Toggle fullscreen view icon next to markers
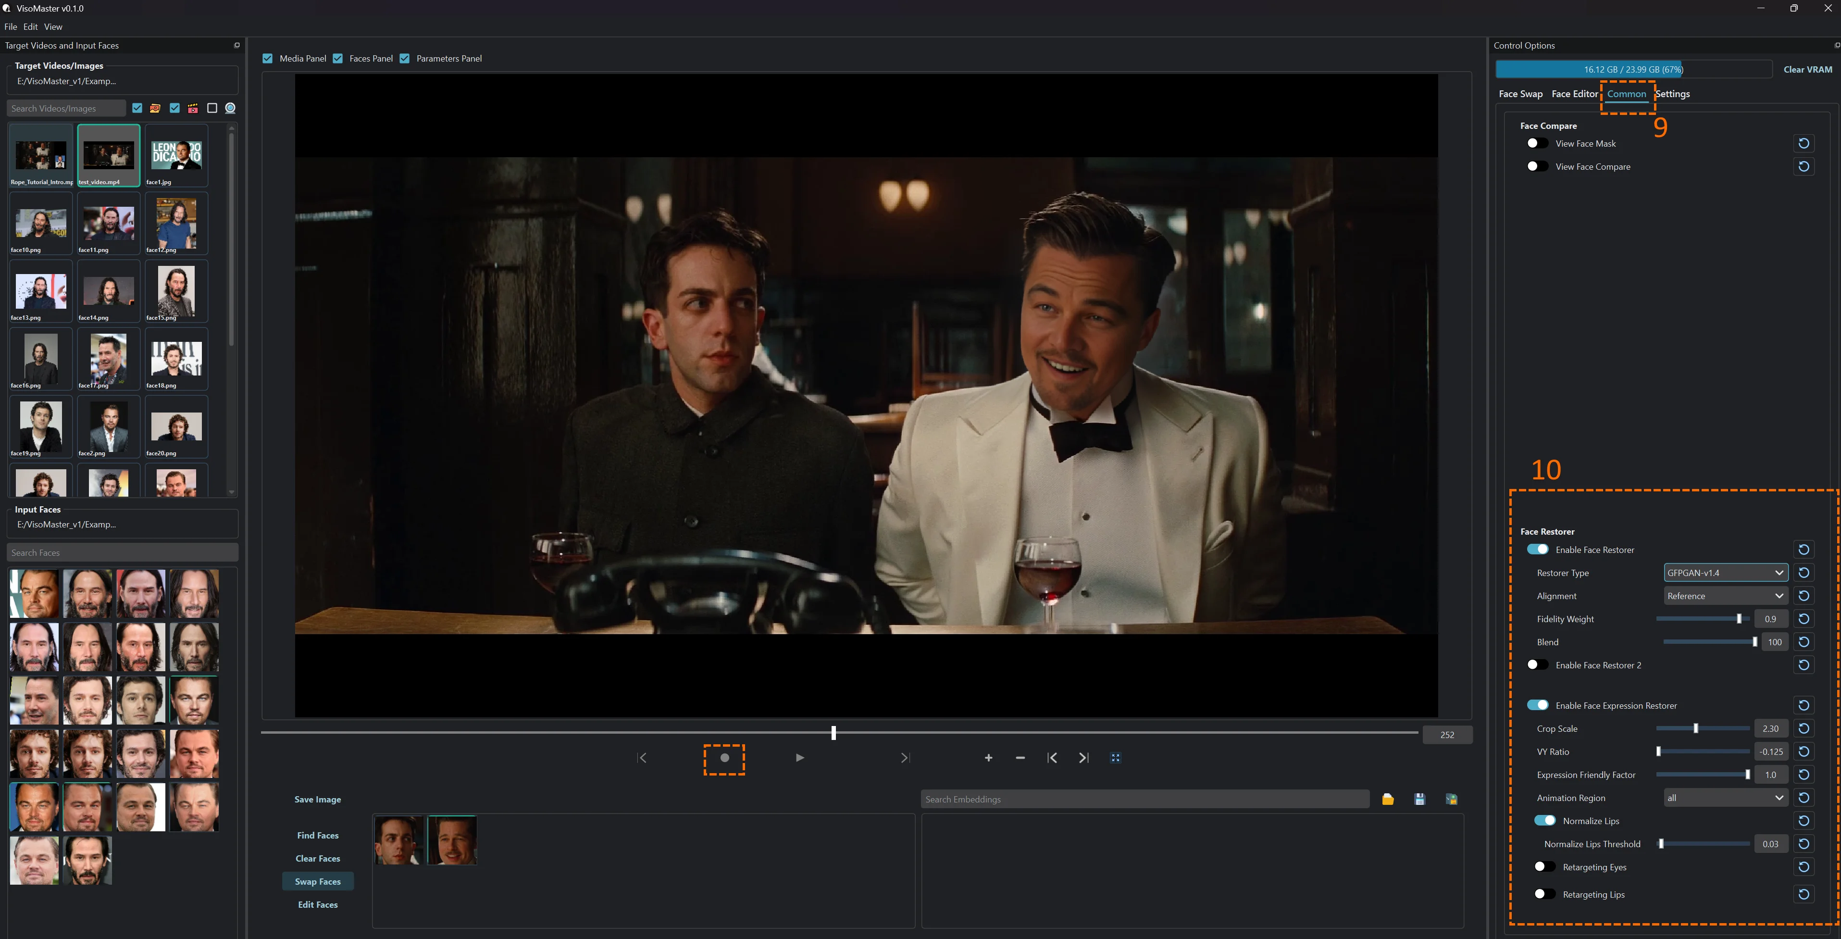 click(1116, 757)
